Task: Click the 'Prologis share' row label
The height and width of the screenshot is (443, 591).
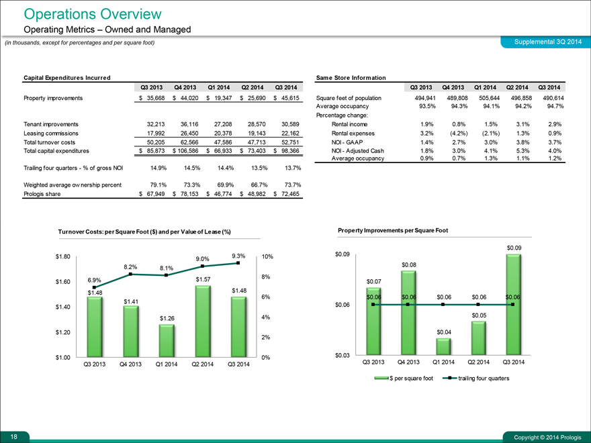Action: (43, 194)
